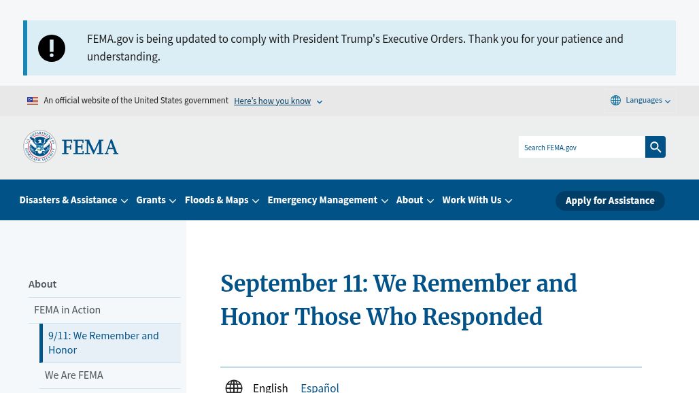Open FEMA in Action sidebar link

[x=67, y=309]
